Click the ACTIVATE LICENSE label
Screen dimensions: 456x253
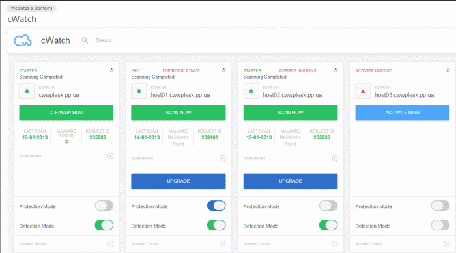(x=373, y=70)
